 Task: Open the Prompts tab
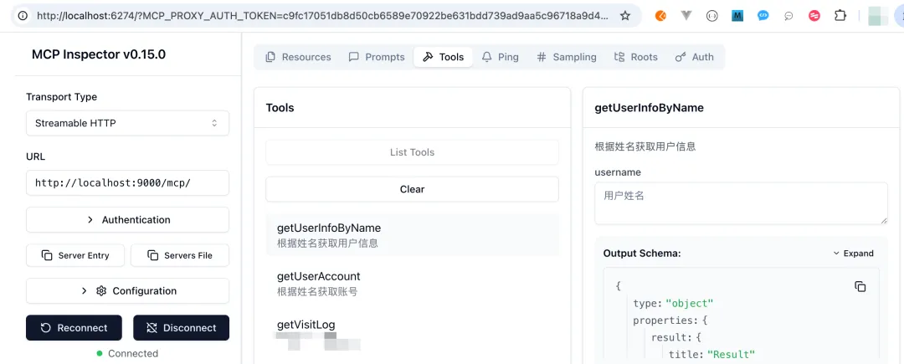click(377, 57)
